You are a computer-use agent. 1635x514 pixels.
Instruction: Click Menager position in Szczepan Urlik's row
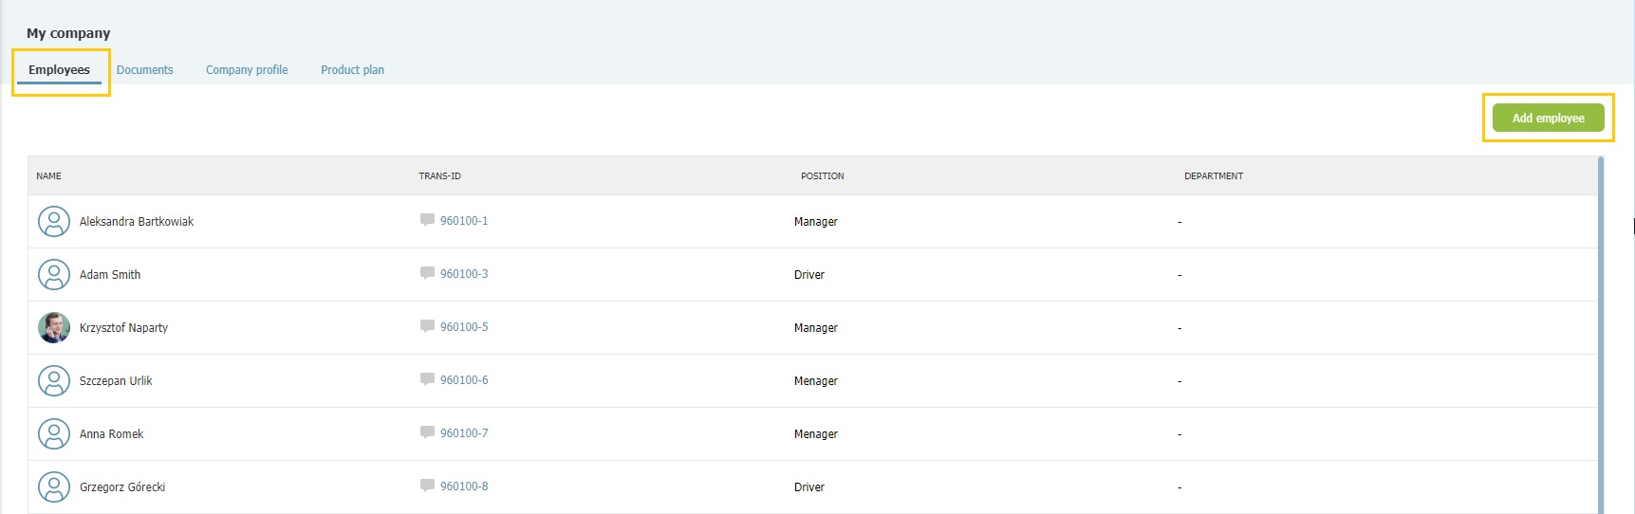pyautogui.click(x=816, y=381)
